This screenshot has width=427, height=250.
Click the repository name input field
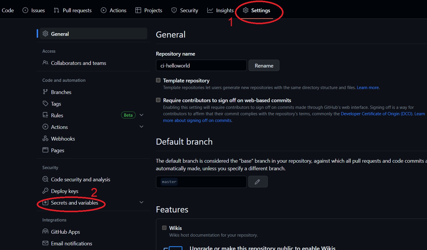201,65
